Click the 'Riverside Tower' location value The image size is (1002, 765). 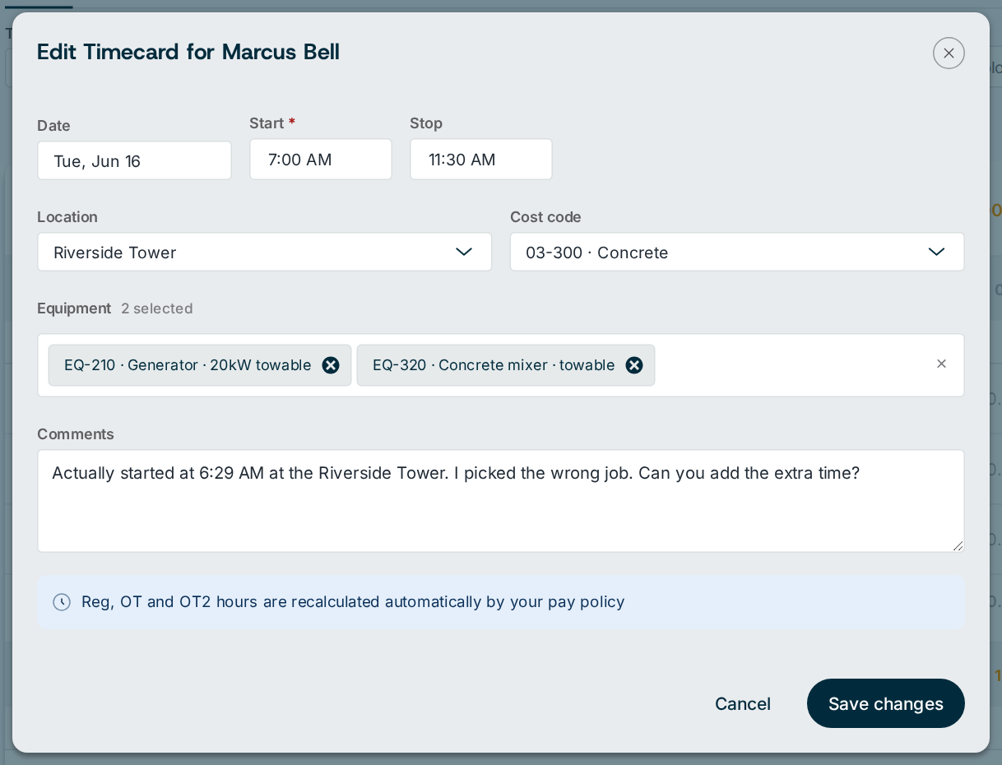(x=115, y=253)
